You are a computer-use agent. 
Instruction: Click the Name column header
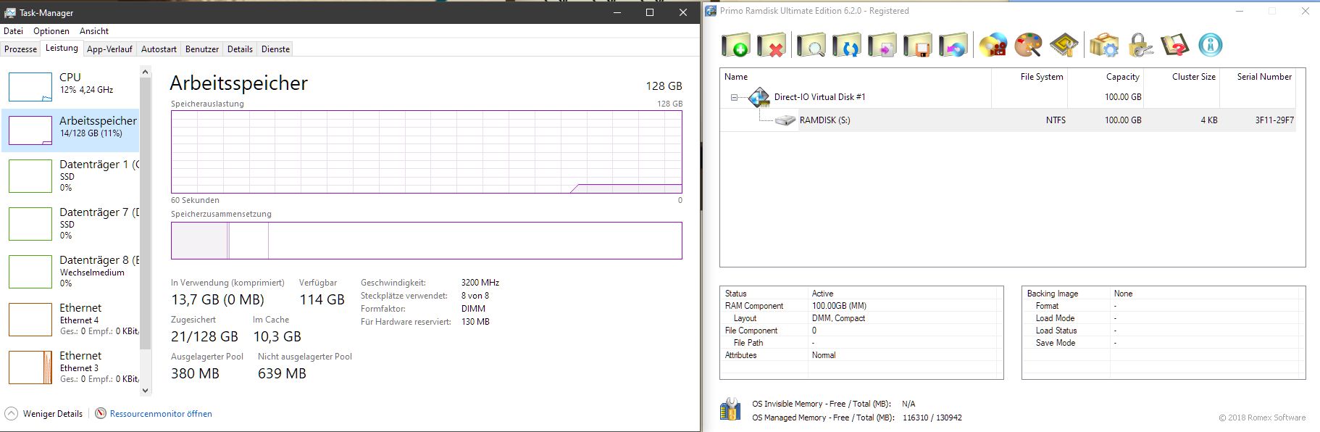tap(855, 77)
